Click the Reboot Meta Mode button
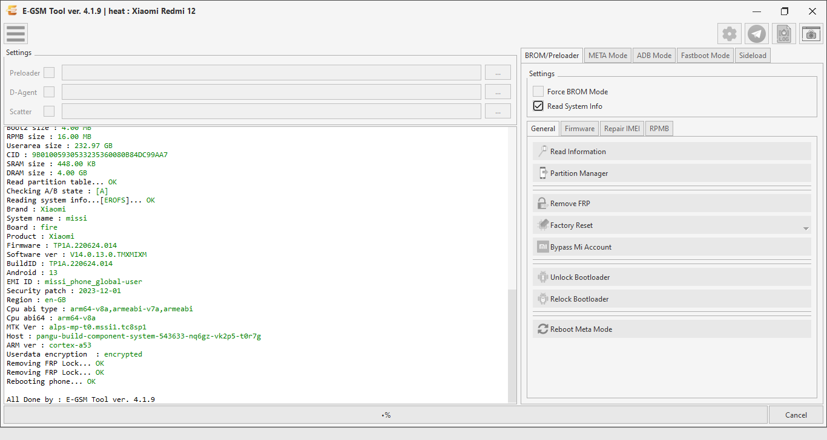 pos(672,329)
